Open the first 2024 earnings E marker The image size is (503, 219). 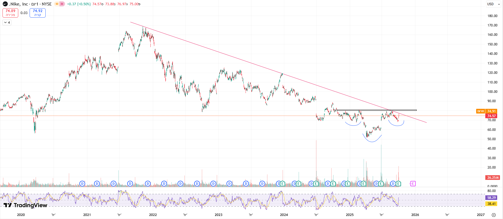(x=298, y=183)
